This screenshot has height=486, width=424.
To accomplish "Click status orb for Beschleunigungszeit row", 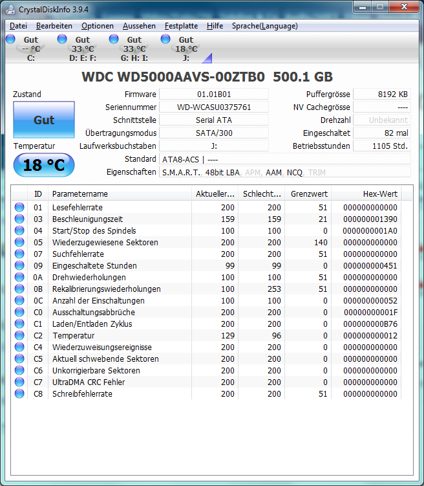I will click(x=19, y=219).
